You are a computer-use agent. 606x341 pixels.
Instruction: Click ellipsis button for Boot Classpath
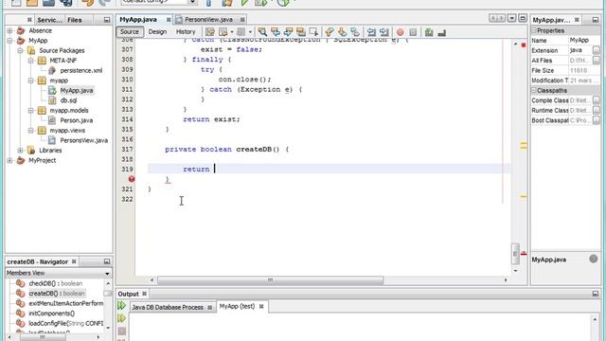[597, 120]
